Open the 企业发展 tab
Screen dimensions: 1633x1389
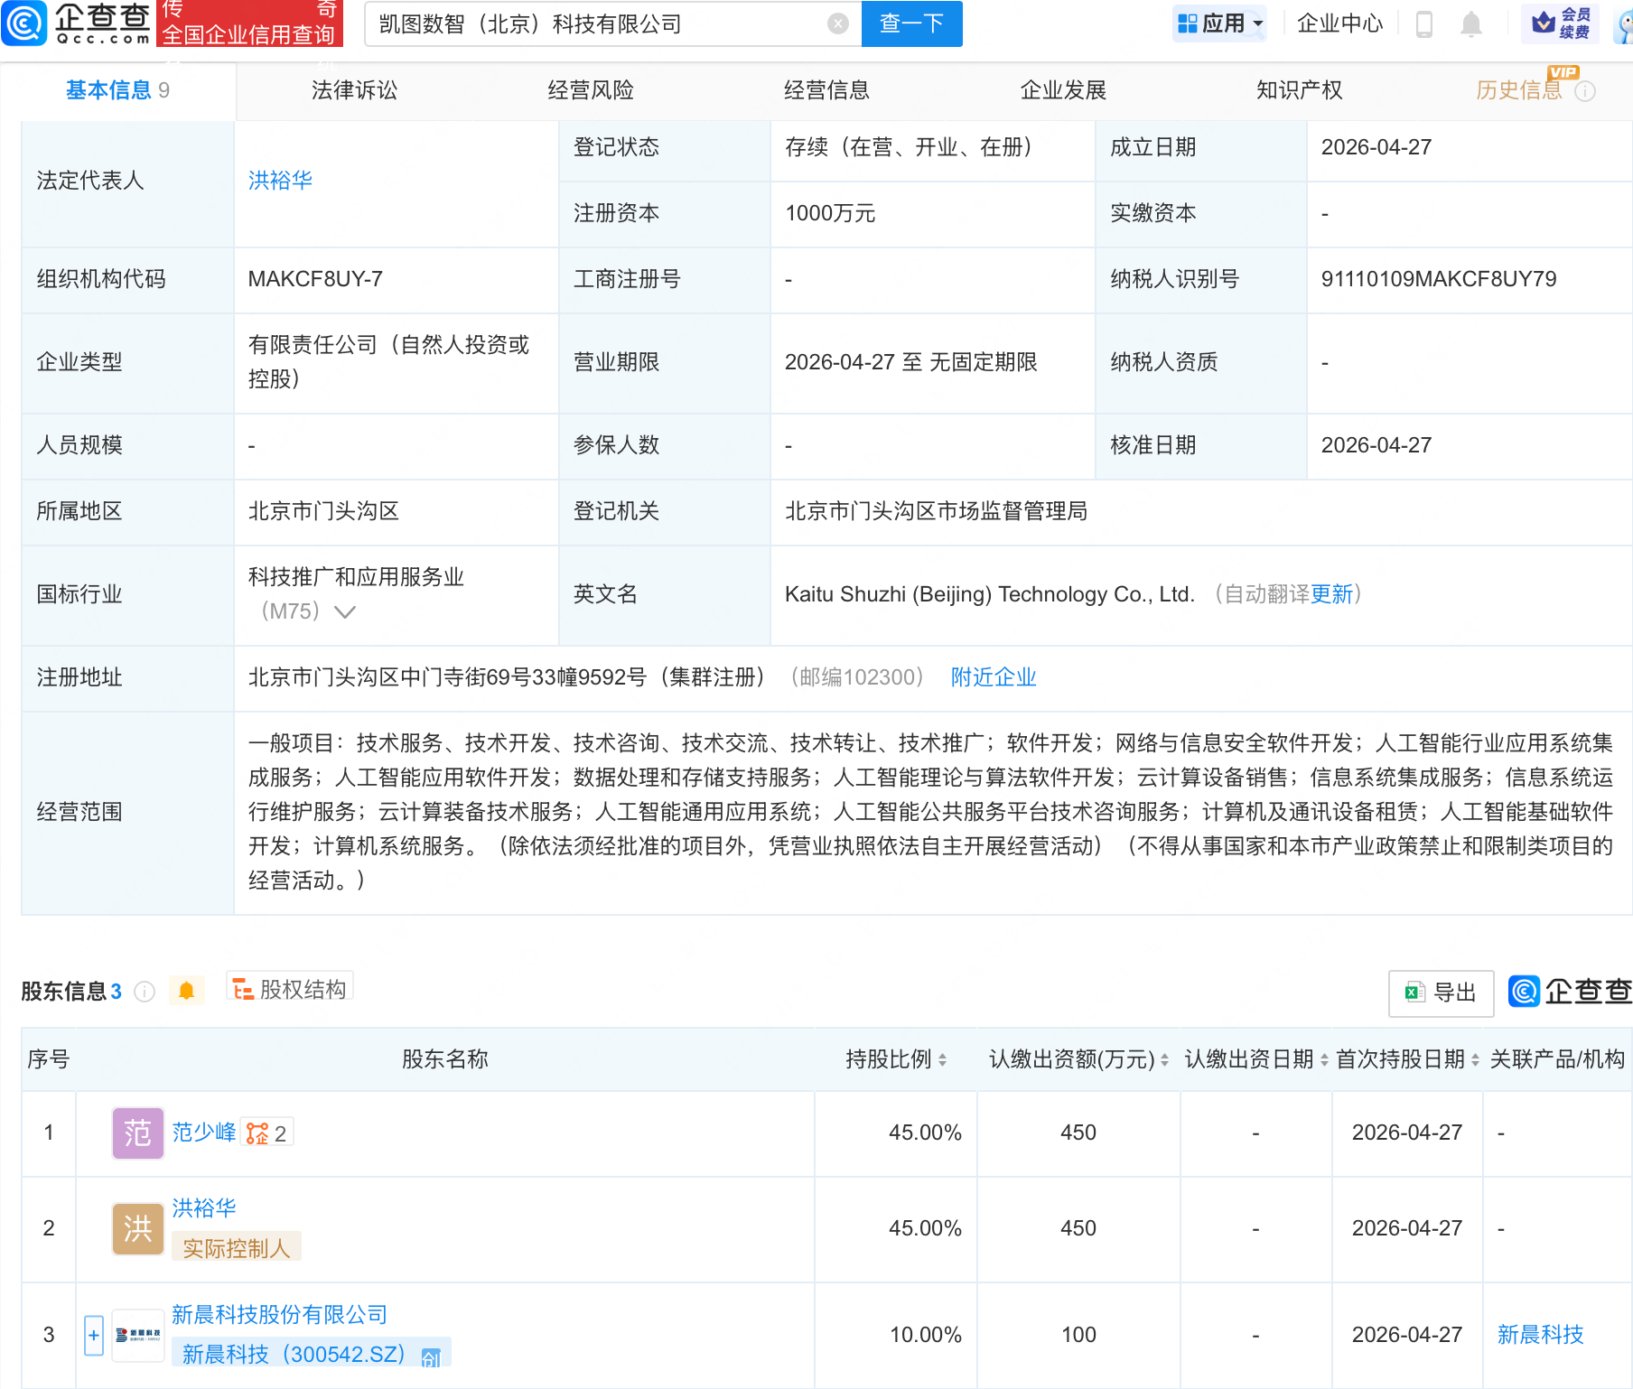pyautogui.click(x=1063, y=90)
